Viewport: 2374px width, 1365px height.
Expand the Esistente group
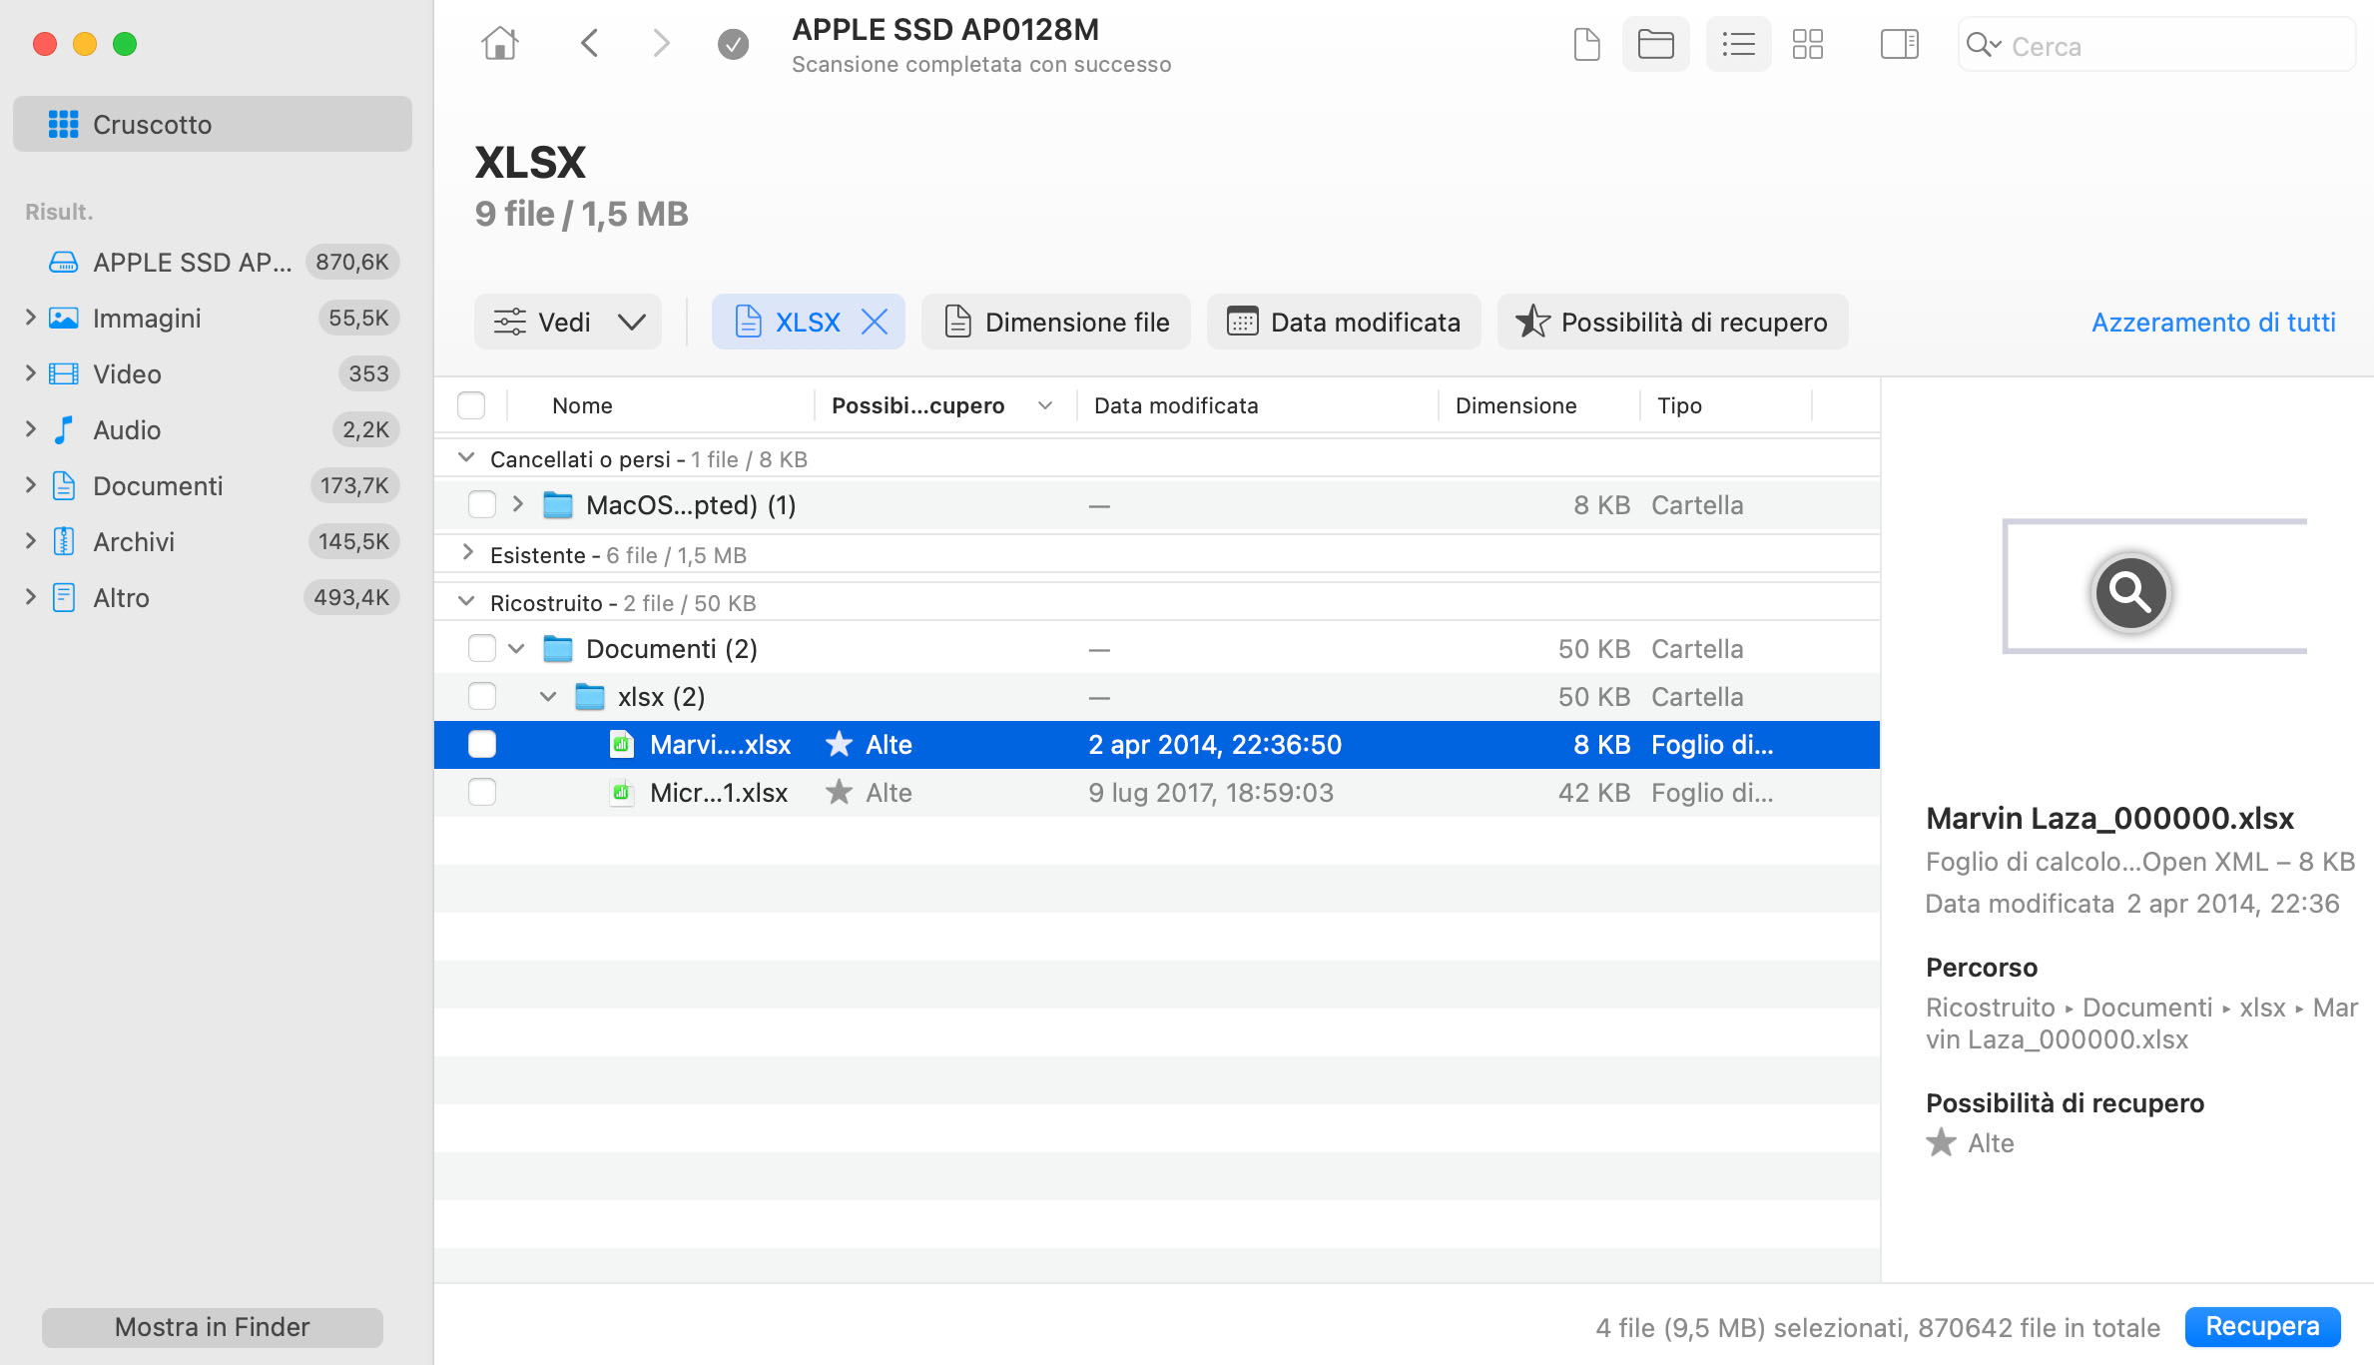(466, 552)
